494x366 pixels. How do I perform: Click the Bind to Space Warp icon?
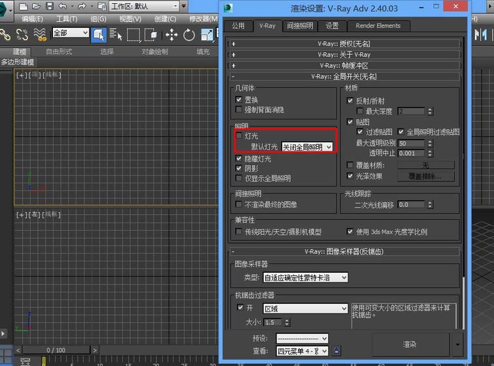click(40, 35)
